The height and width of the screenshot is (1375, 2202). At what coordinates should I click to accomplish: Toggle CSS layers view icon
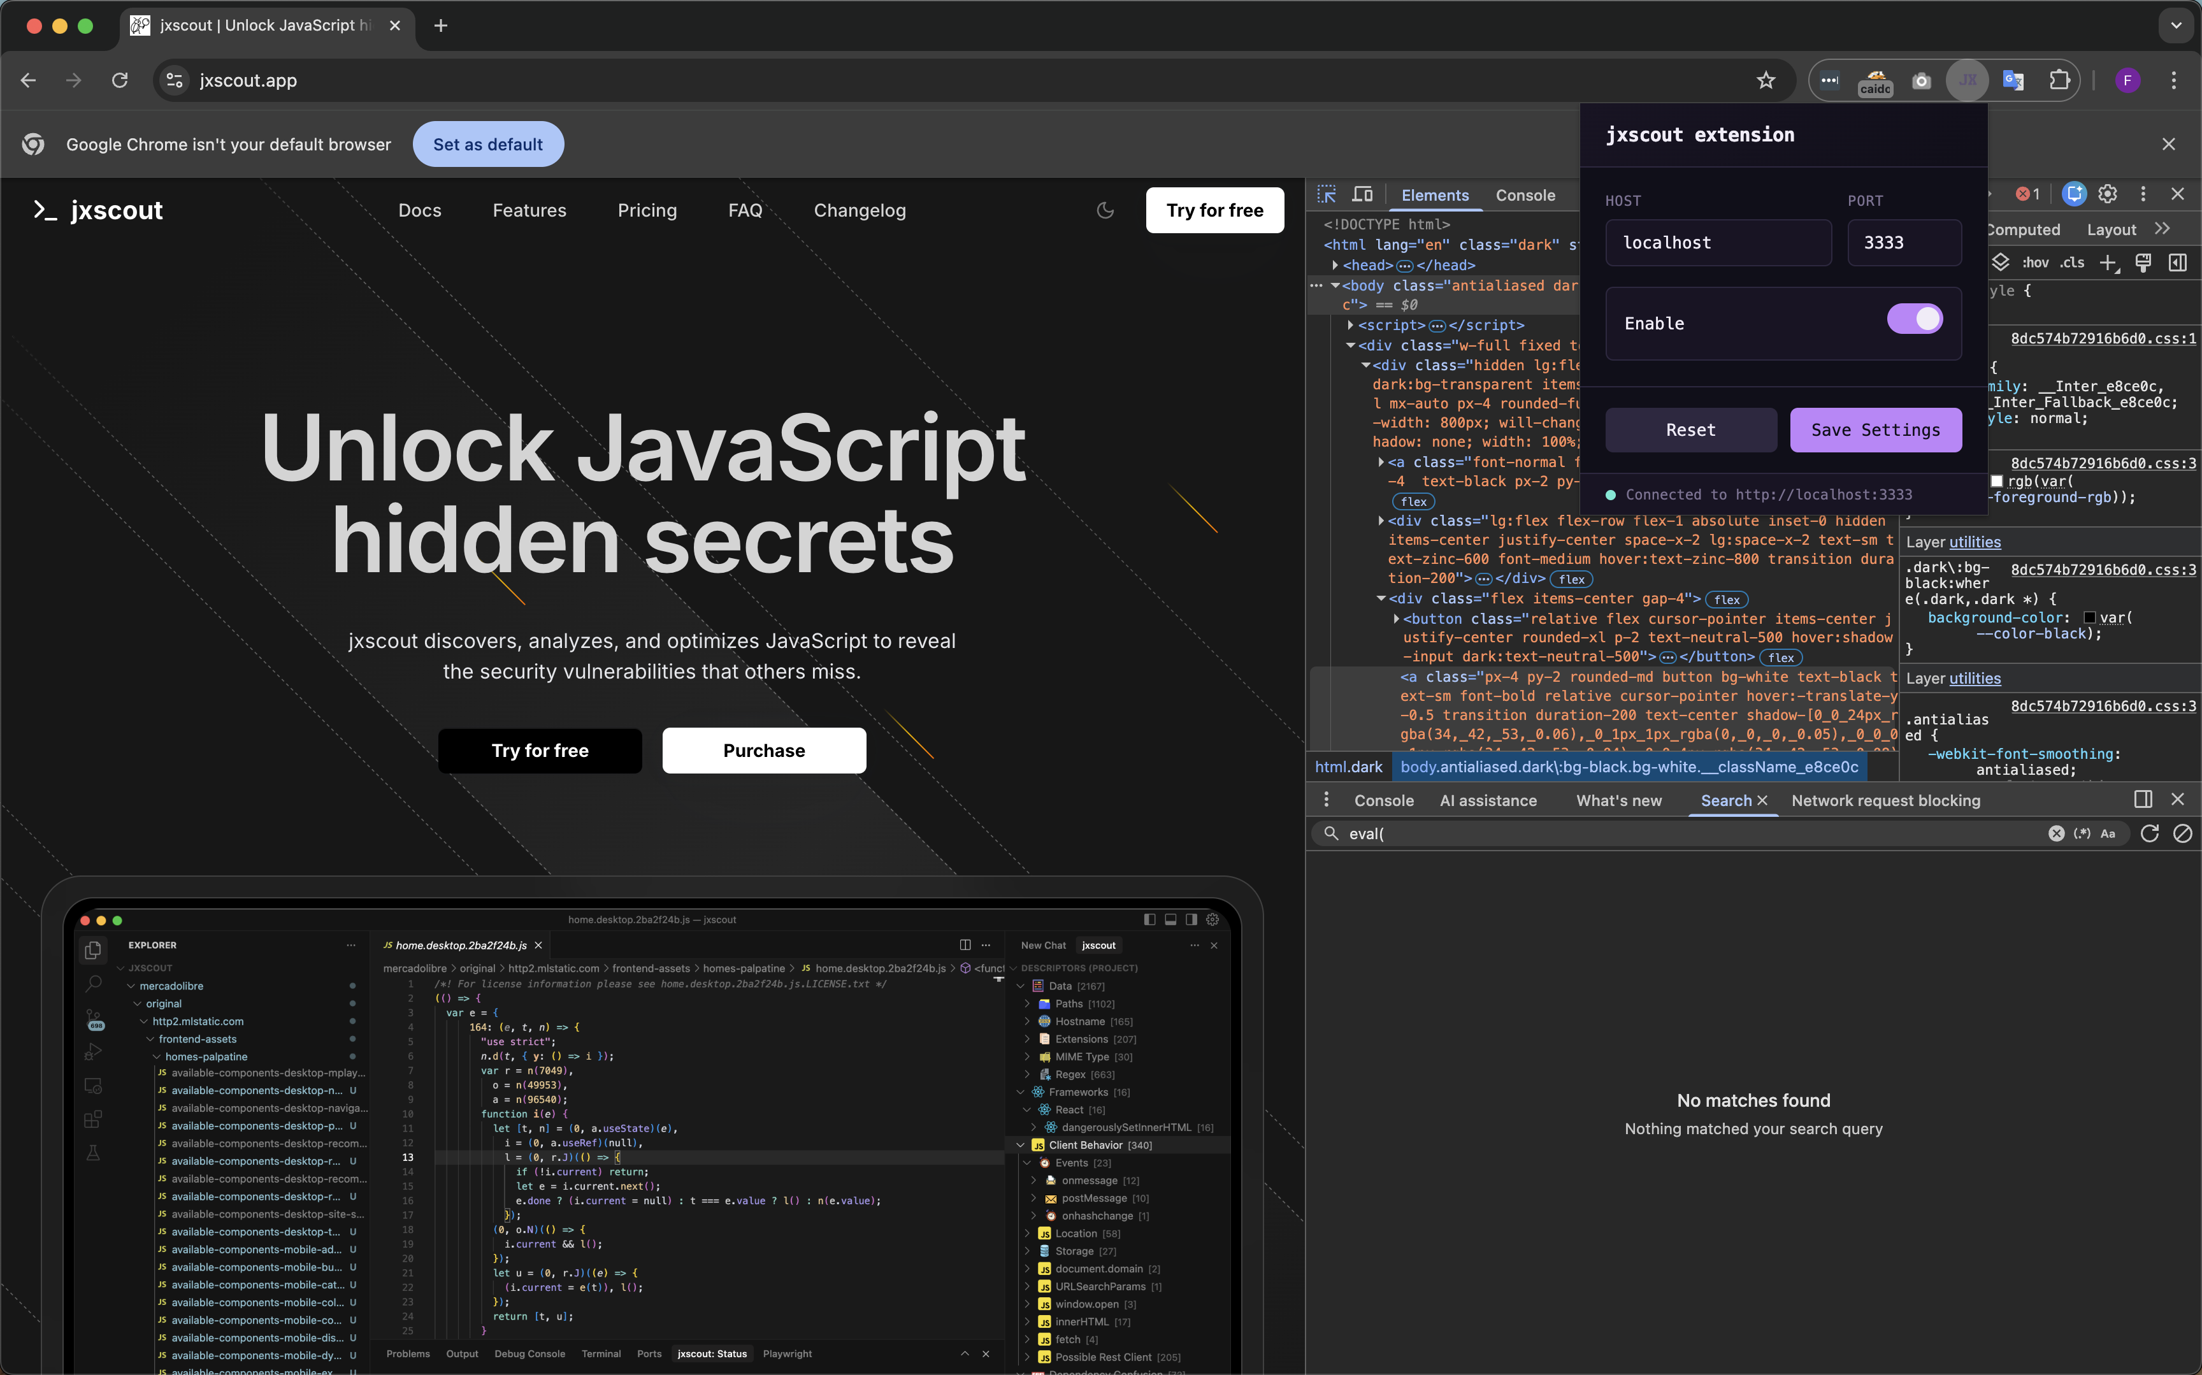point(2001,263)
